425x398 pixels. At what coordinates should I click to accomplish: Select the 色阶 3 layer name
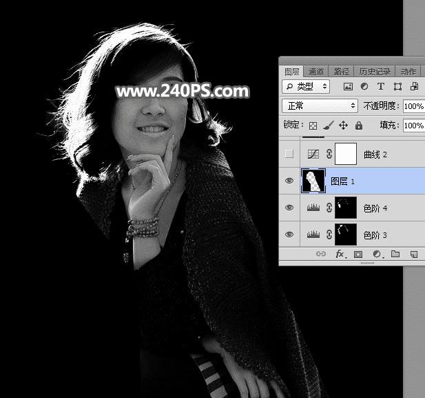point(375,235)
